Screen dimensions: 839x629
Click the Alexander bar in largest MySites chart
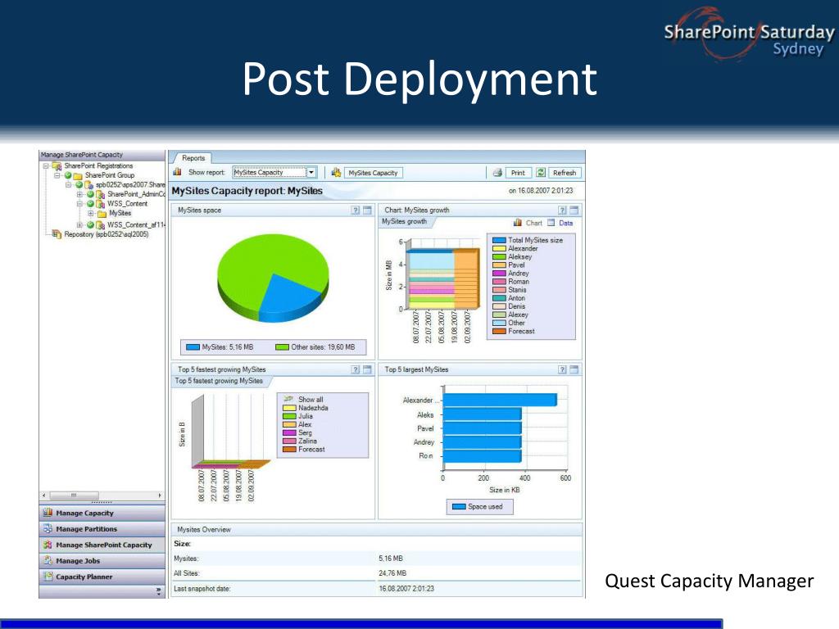tap(501, 400)
